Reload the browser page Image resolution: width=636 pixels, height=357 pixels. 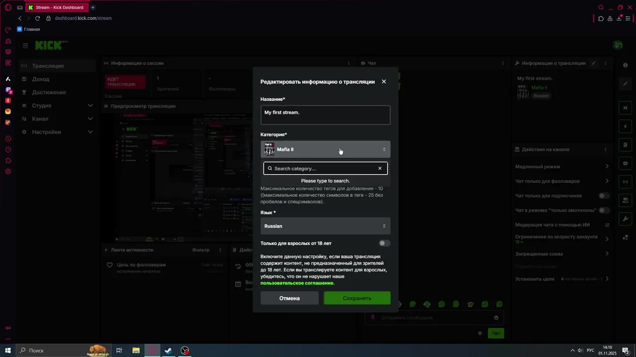37,18
